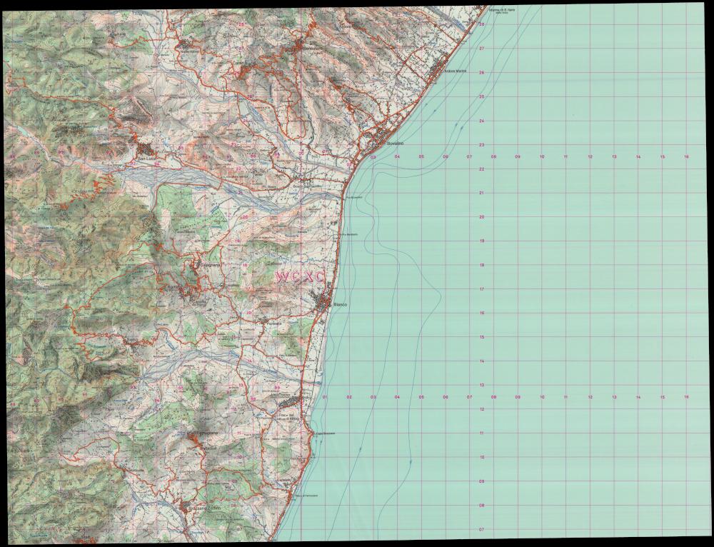
Task: Click the pink WC XC grid zone label
Action: tap(301, 276)
